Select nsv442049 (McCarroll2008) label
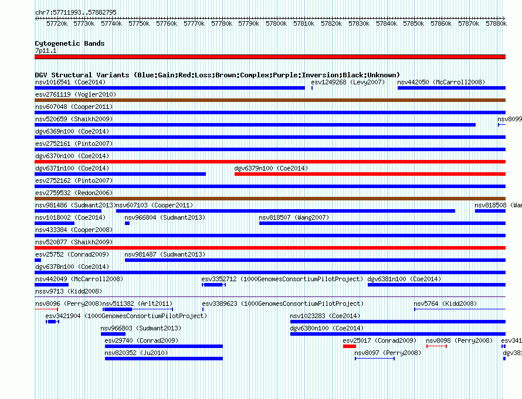The width and height of the screenshot is (522, 399). (79, 279)
